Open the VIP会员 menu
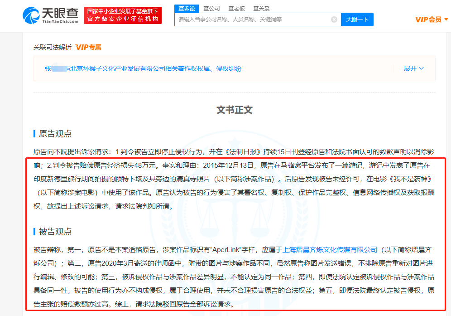 coord(428,19)
